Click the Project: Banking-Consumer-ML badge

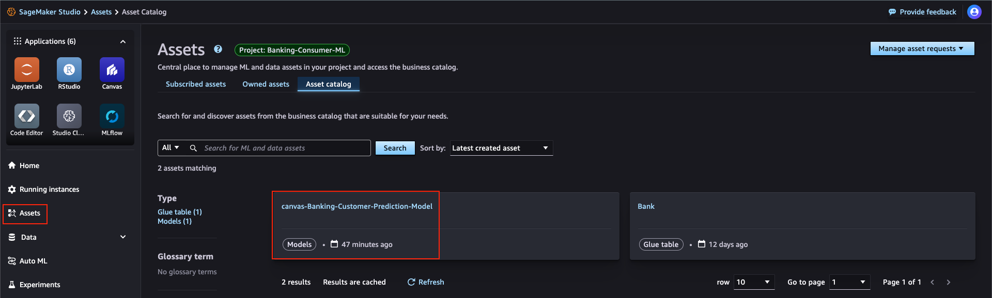coord(292,50)
